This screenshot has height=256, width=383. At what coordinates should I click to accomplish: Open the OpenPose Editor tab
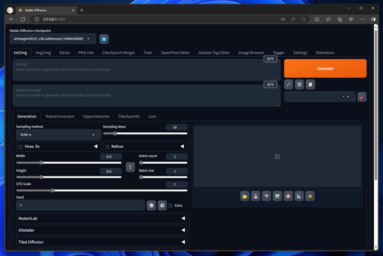(175, 53)
